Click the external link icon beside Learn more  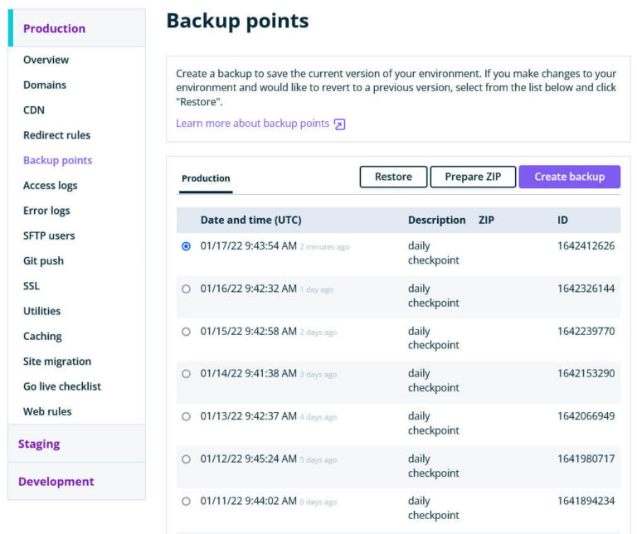(x=339, y=124)
